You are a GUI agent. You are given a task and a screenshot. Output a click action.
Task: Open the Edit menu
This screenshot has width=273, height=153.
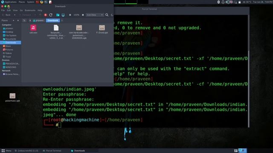[x=9, y=10]
